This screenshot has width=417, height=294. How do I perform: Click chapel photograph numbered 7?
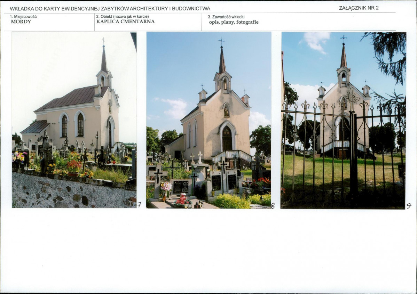74,120
